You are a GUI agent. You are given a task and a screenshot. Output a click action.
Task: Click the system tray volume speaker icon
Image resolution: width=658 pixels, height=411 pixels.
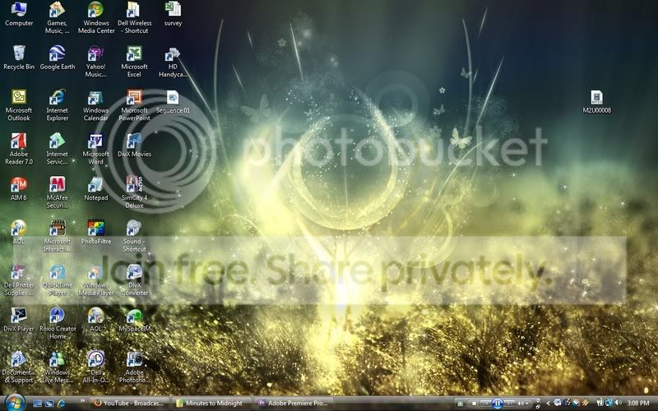(x=618, y=403)
